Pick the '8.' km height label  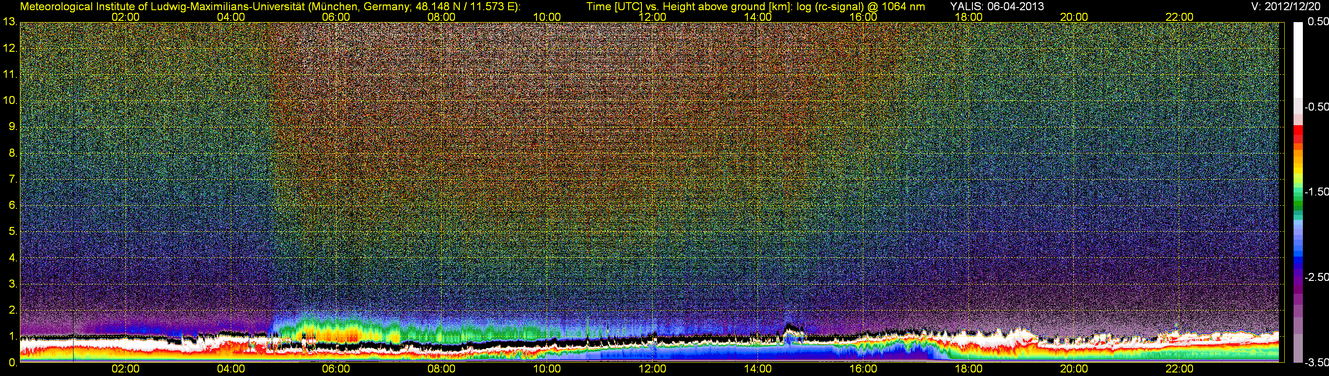tap(13, 153)
